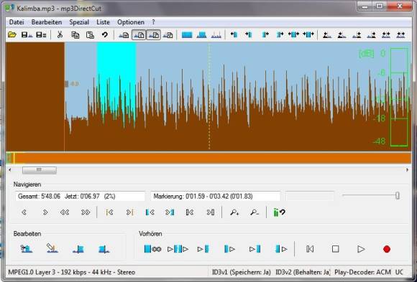
Task: Jump back with the double left chevrons
Action: pos(65,212)
